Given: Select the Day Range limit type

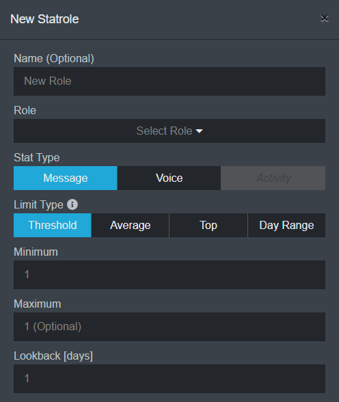Looking at the screenshot, I should [286, 226].
